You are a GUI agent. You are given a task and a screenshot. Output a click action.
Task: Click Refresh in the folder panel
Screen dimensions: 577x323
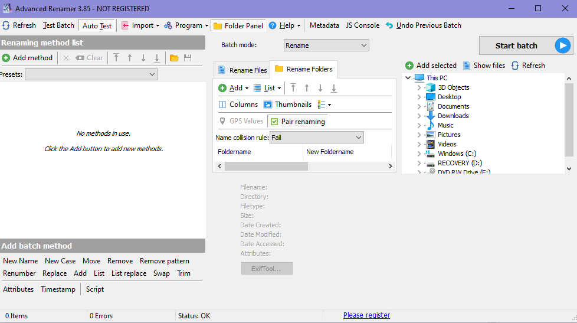(528, 66)
